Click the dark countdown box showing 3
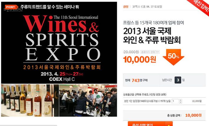The image size is (209, 126). [178, 80]
